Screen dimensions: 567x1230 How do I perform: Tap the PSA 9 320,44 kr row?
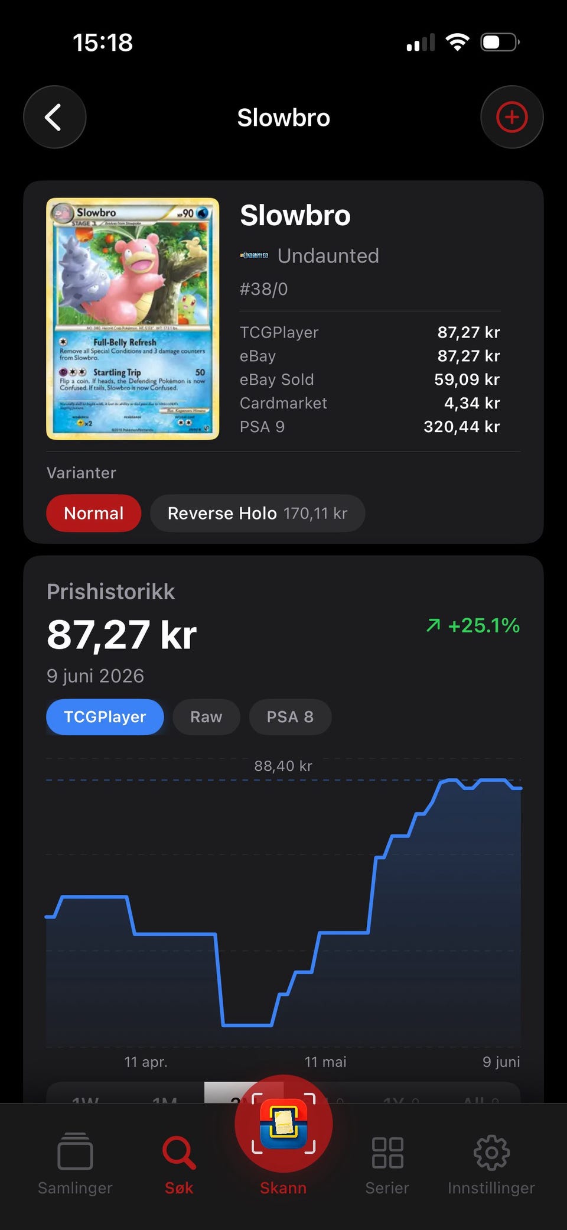pos(370,427)
